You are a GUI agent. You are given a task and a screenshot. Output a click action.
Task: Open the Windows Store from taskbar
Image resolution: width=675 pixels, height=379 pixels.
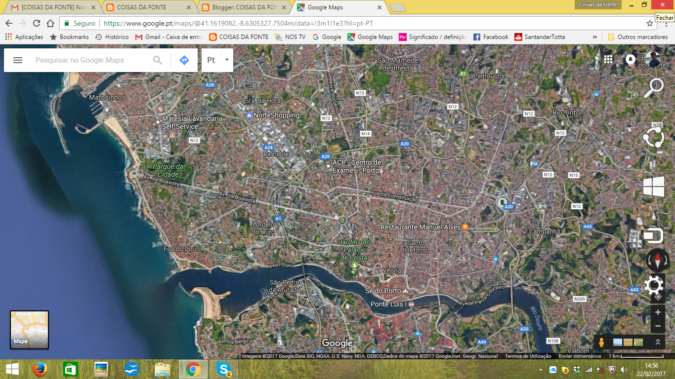[x=70, y=369]
